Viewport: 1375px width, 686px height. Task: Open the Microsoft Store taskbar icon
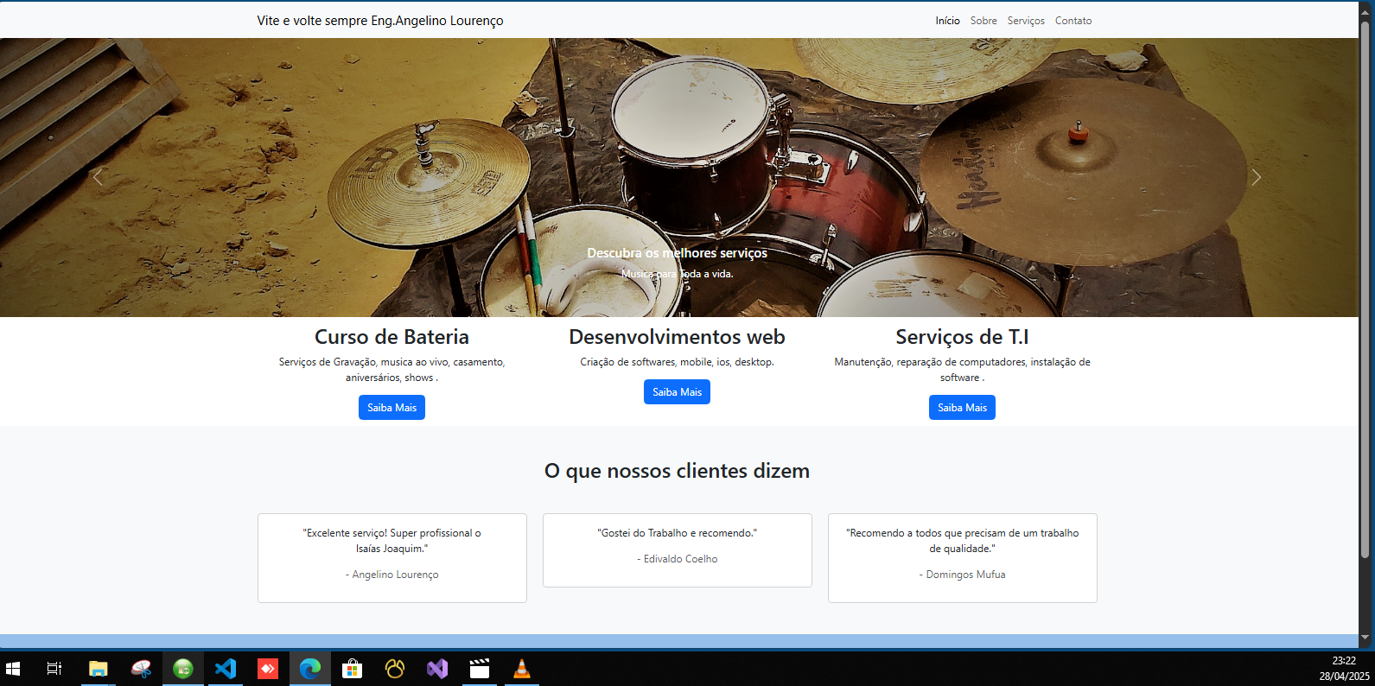(353, 669)
